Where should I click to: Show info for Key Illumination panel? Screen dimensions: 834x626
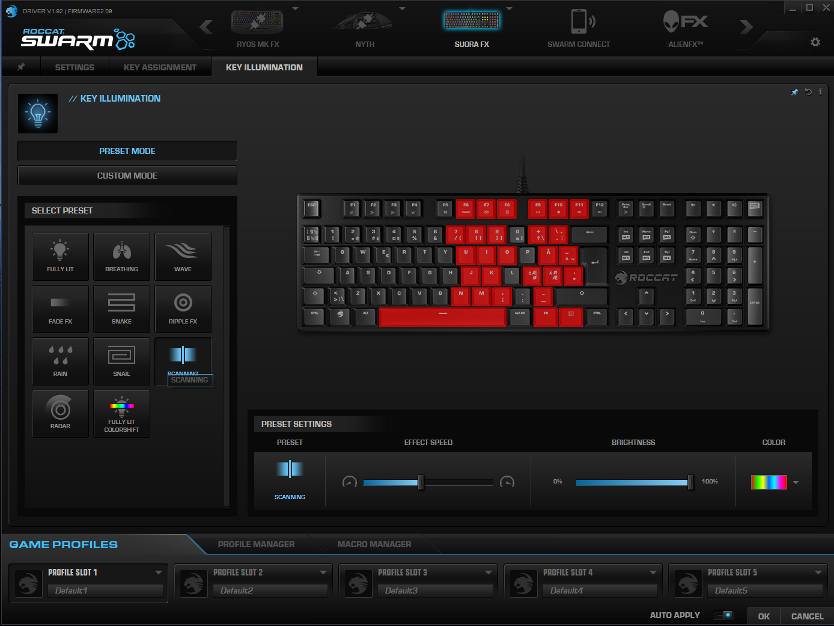tap(820, 92)
